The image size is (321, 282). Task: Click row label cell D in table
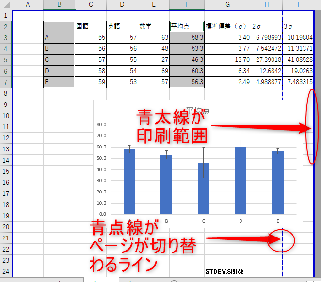click(59, 71)
